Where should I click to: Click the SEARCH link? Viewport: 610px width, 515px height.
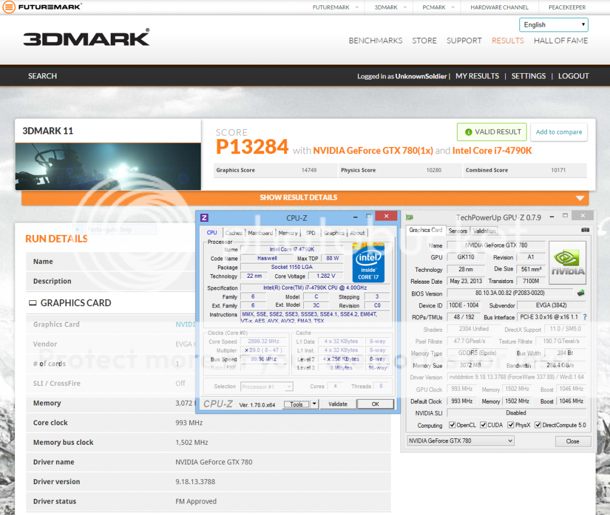[42, 76]
